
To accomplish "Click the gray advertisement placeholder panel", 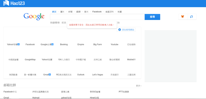I will click(171, 56).
